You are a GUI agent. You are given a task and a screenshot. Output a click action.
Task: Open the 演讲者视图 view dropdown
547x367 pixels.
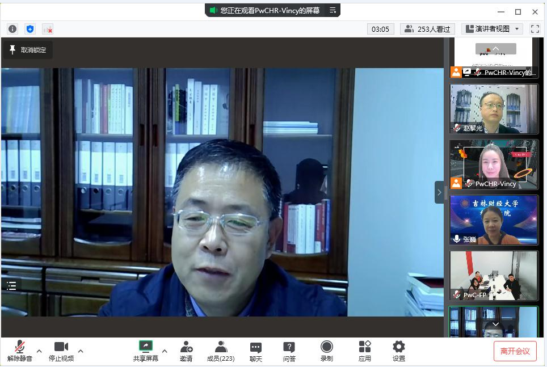pos(491,29)
